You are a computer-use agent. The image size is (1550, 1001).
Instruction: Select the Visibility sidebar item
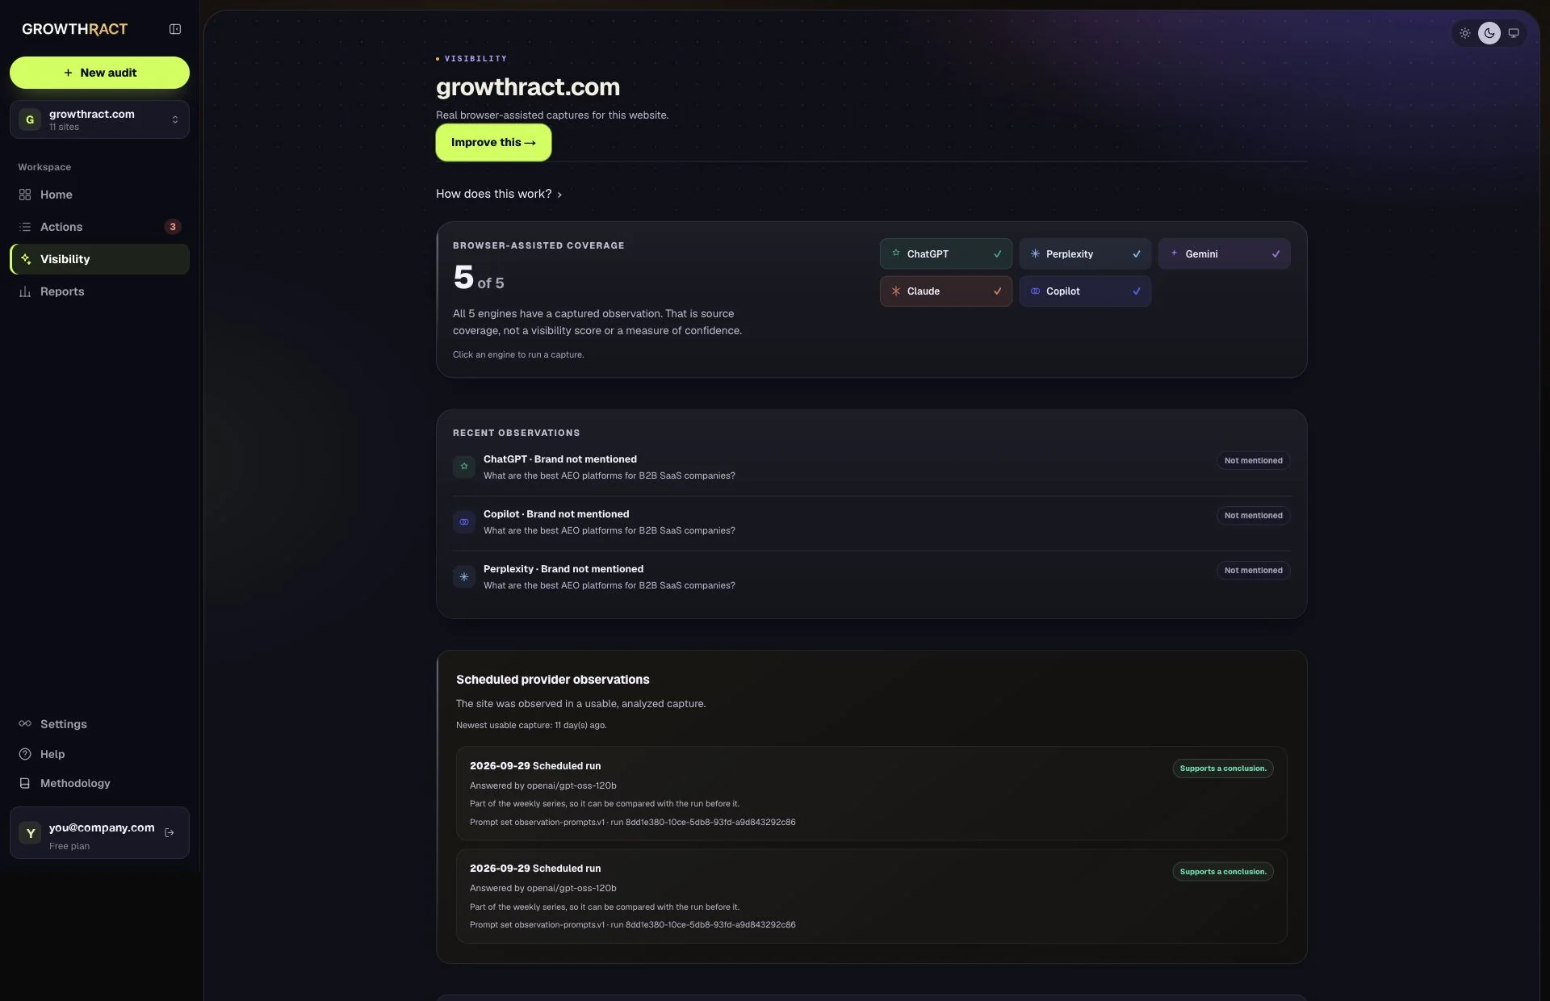[99, 259]
